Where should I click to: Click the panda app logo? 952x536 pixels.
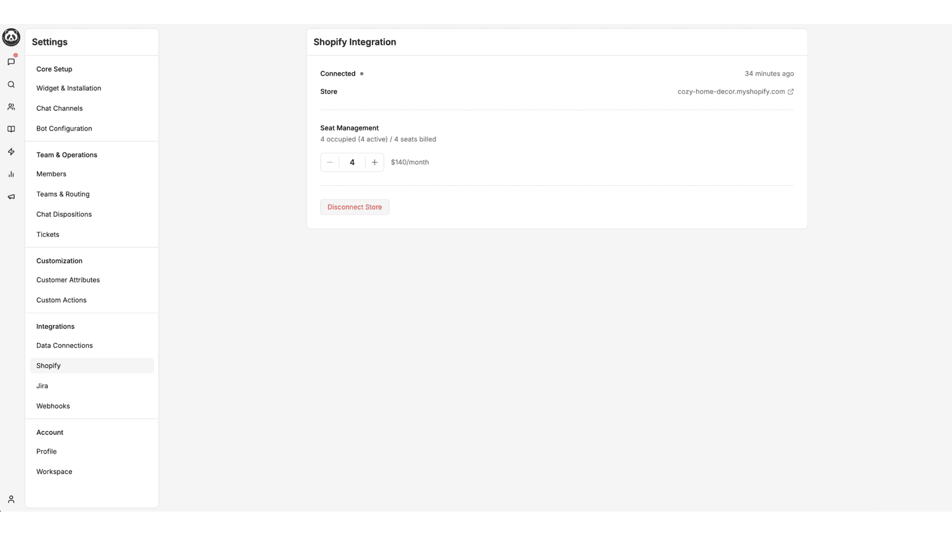pos(11,37)
